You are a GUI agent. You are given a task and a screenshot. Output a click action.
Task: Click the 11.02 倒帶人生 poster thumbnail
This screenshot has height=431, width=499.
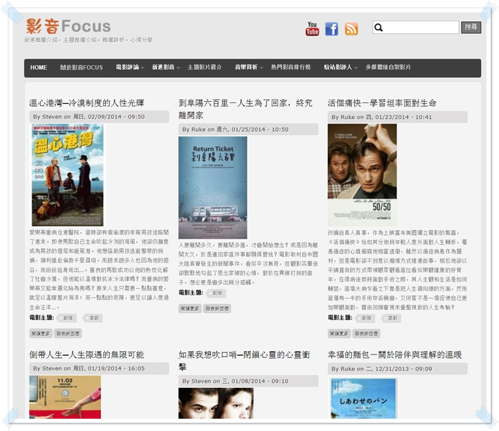point(65,397)
